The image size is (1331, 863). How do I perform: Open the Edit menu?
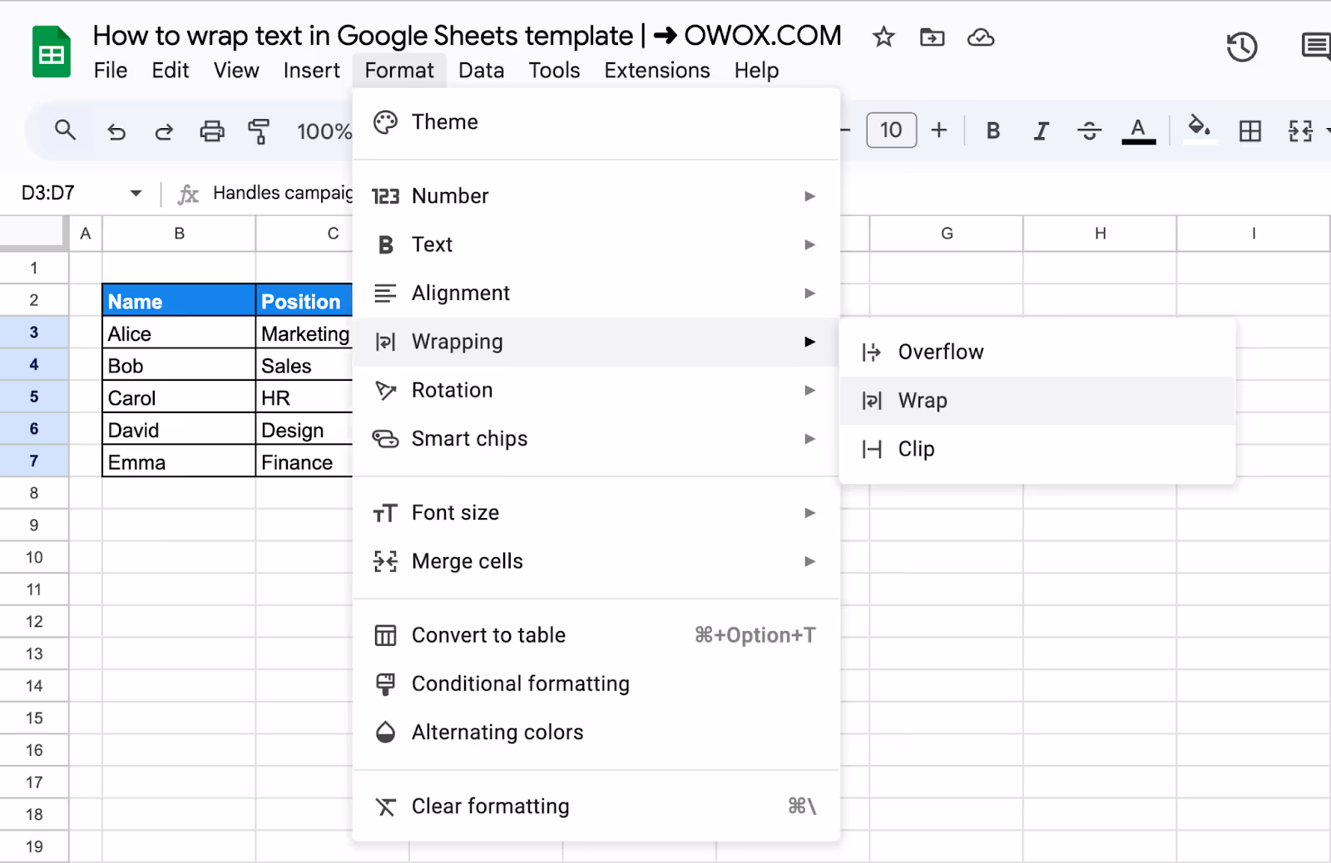click(x=171, y=71)
